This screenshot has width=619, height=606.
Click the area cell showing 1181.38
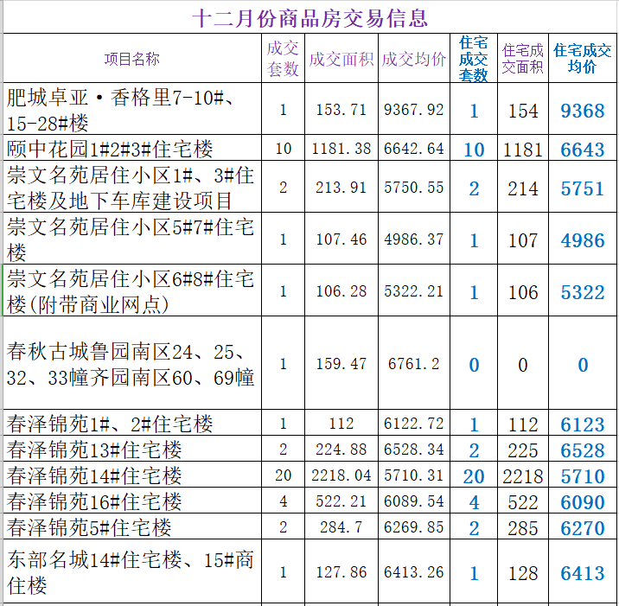341,150
